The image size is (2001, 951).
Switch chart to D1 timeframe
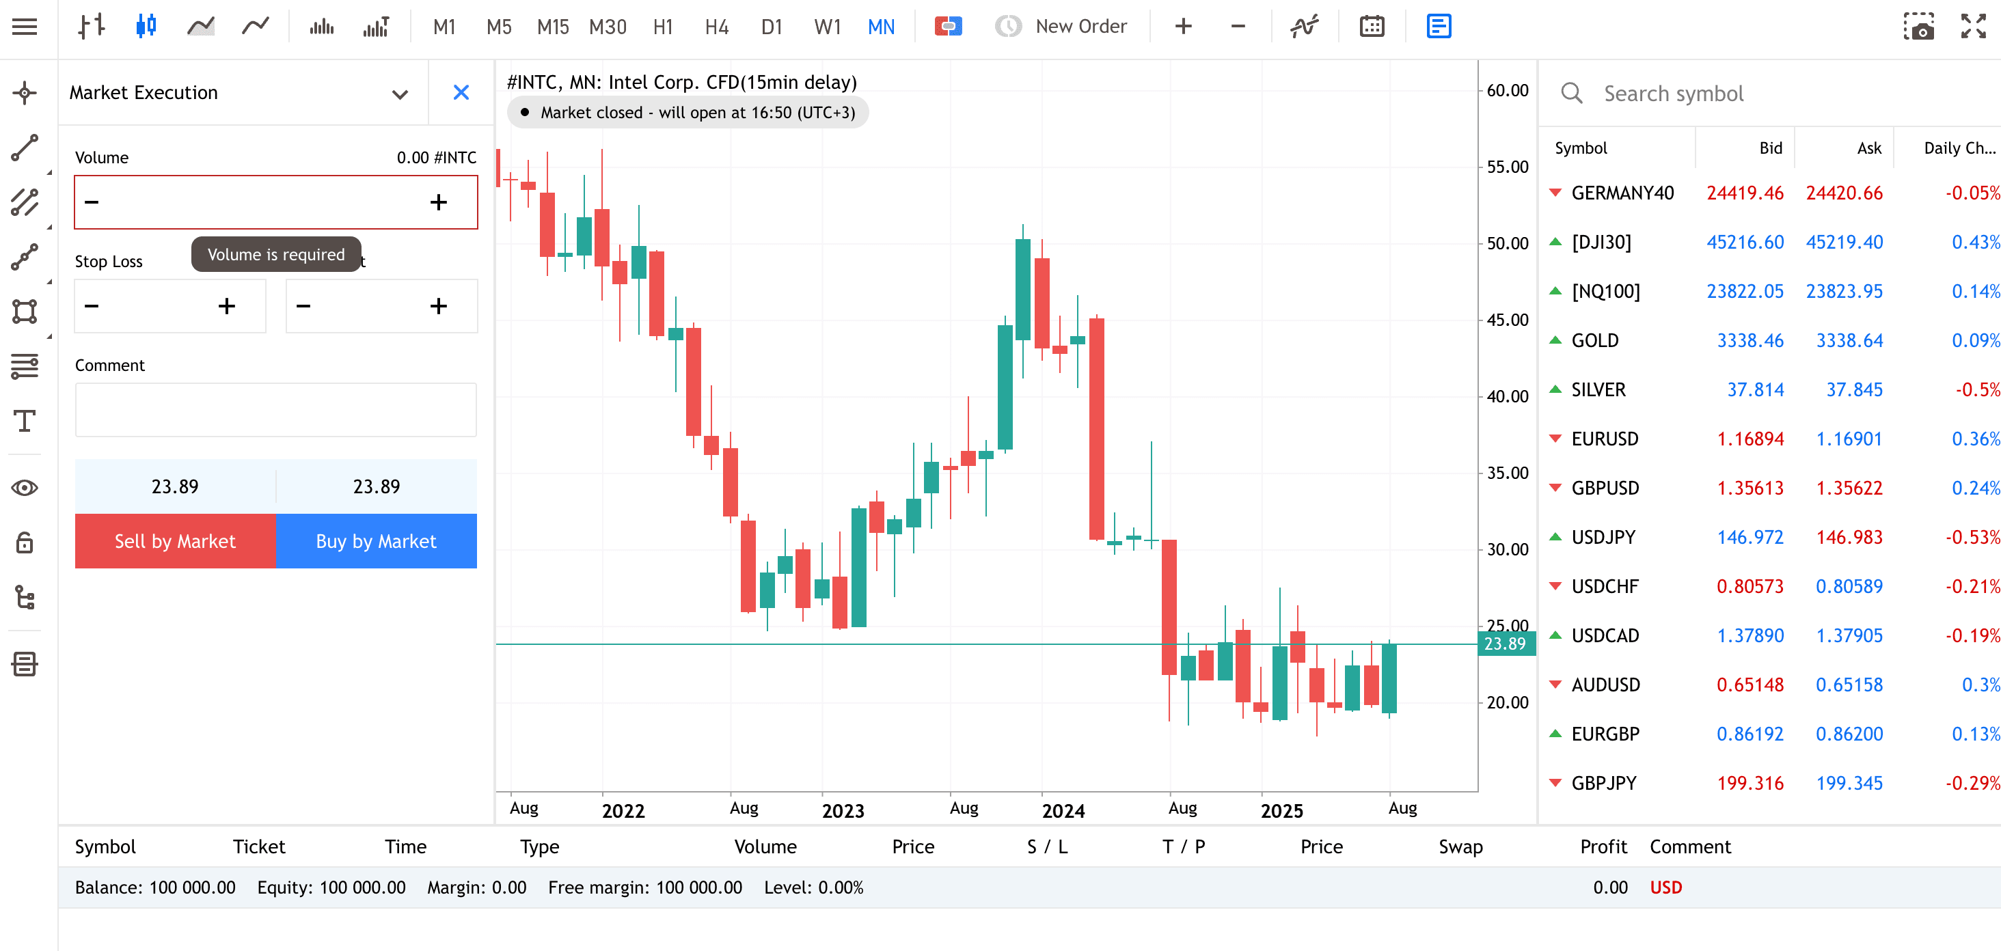(x=772, y=27)
